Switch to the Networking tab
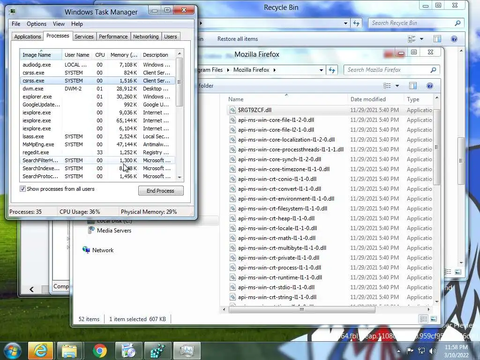This screenshot has height=360, width=480. click(x=146, y=37)
